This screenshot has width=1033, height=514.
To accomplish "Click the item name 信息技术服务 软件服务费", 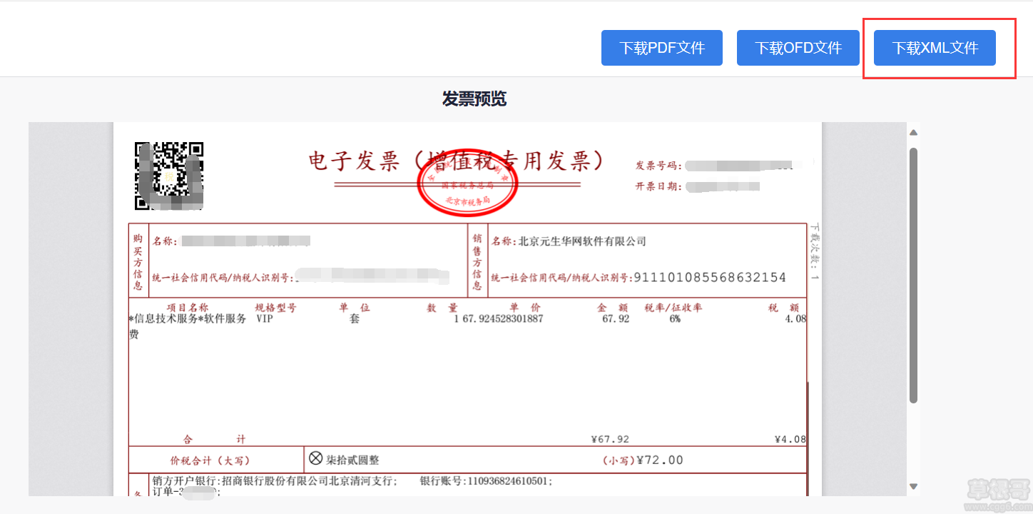I will click(187, 319).
